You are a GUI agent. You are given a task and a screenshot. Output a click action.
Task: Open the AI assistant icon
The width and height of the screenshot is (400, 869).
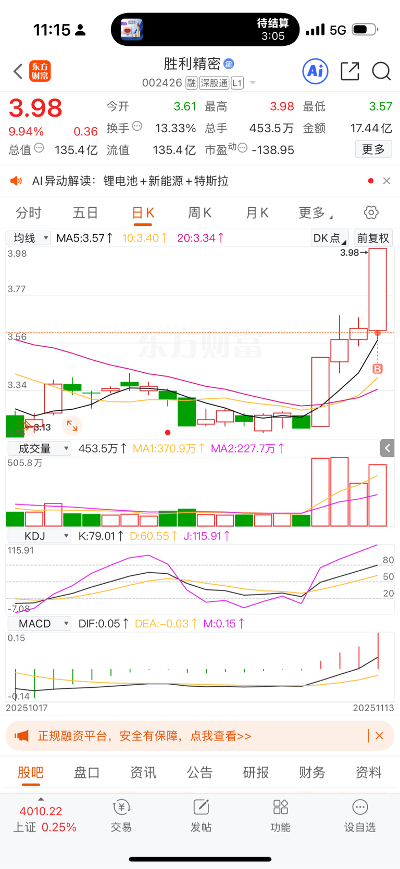316,71
